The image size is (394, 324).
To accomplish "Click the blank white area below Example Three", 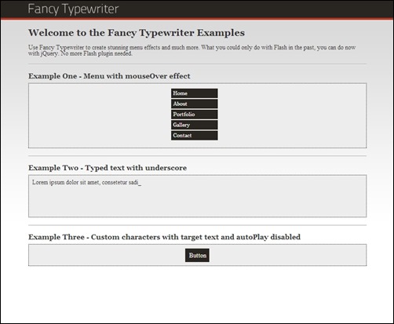I will pos(197,294).
